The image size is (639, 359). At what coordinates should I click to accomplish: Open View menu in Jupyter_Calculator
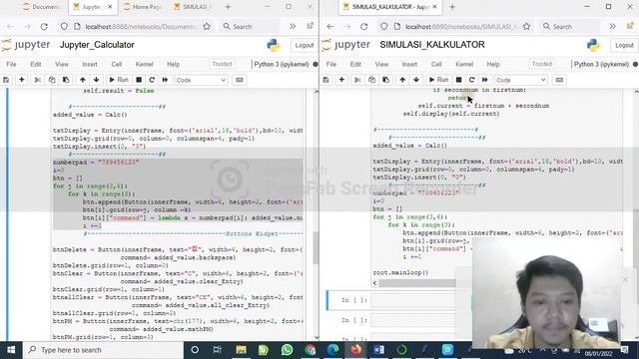[x=62, y=64]
